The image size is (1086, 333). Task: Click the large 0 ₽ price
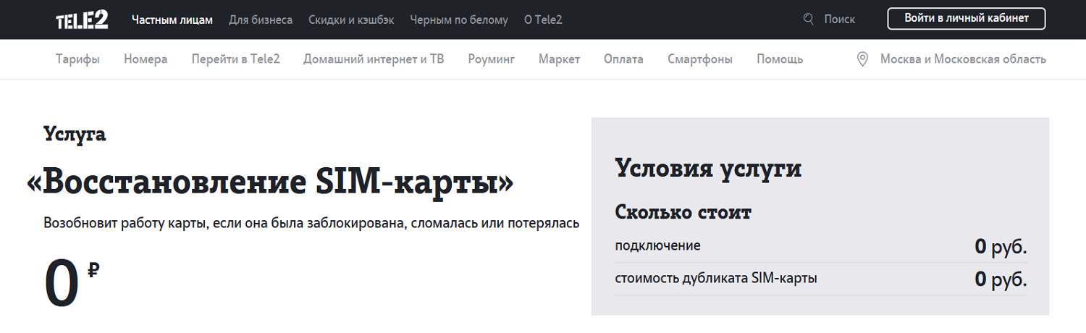pos(72,284)
